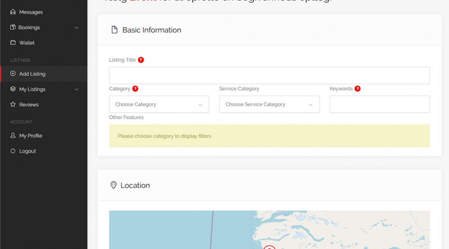Focus the Listing Title input field
The width and height of the screenshot is (449, 249).
[x=269, y=76]
